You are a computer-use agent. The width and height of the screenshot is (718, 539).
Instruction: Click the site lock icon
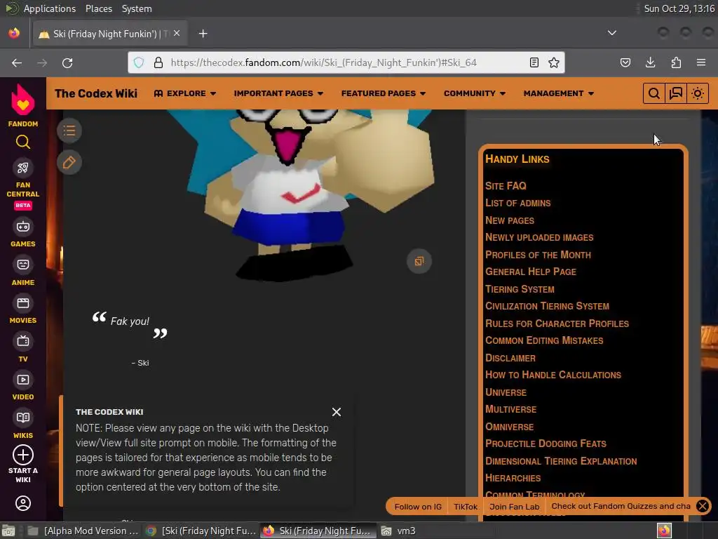tap(158, 62)
